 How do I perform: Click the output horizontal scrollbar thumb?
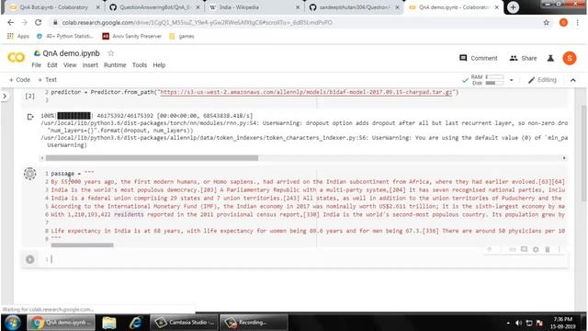pyautogui.click(x=152, y=158)
